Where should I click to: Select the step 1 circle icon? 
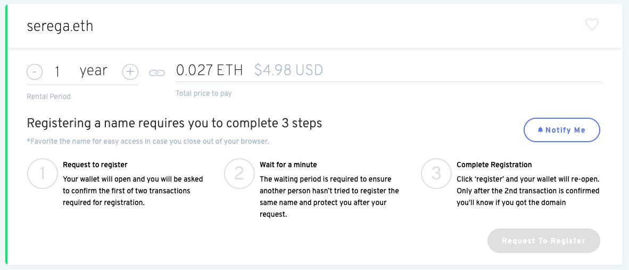(x=43, y=174)
